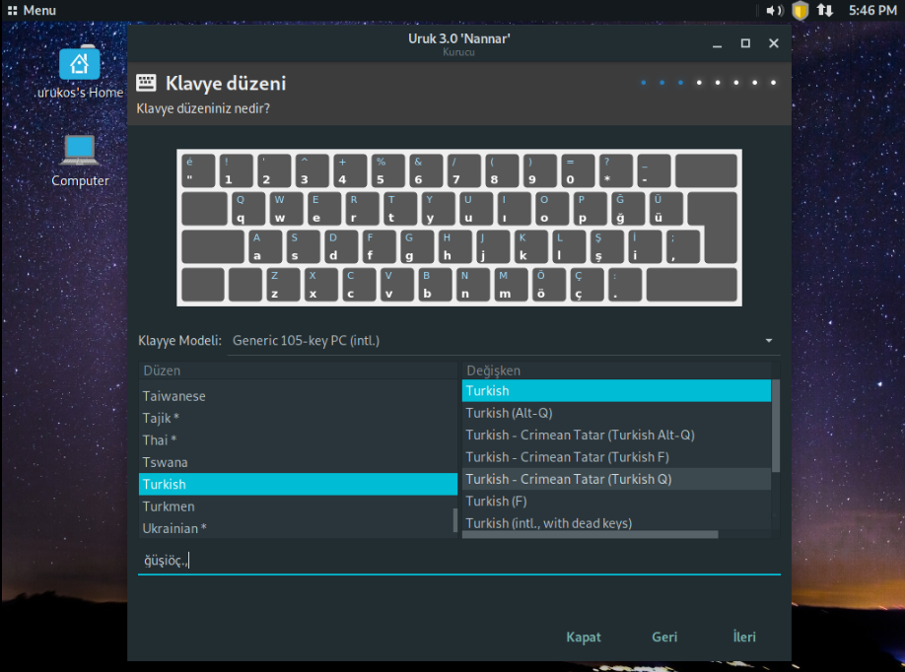Select Turkish - Crimean Tatar (Turkish Q)
Screen dimensions: 905x672
tap(616, 479)
